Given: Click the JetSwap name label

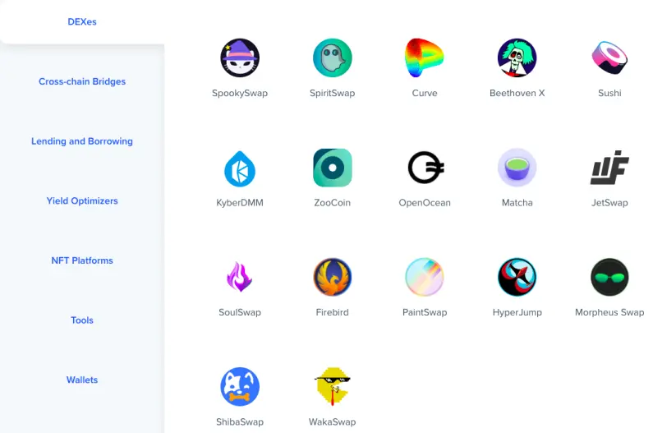Looking at the screenshot, I should 609,203.
